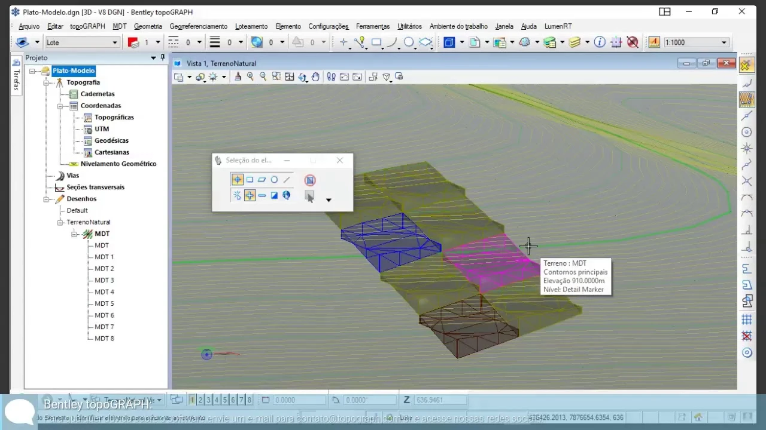Choose Shape selection method in Seleção dialog
The image size is (766, 430).
262,180
